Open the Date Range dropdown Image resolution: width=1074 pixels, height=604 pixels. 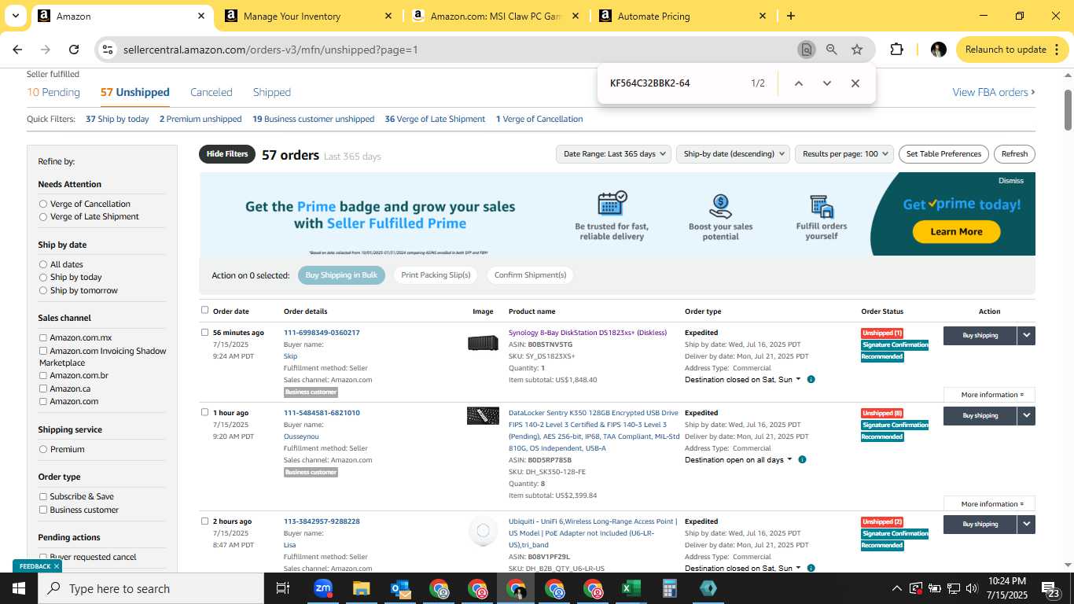click(x=613, y=154)
